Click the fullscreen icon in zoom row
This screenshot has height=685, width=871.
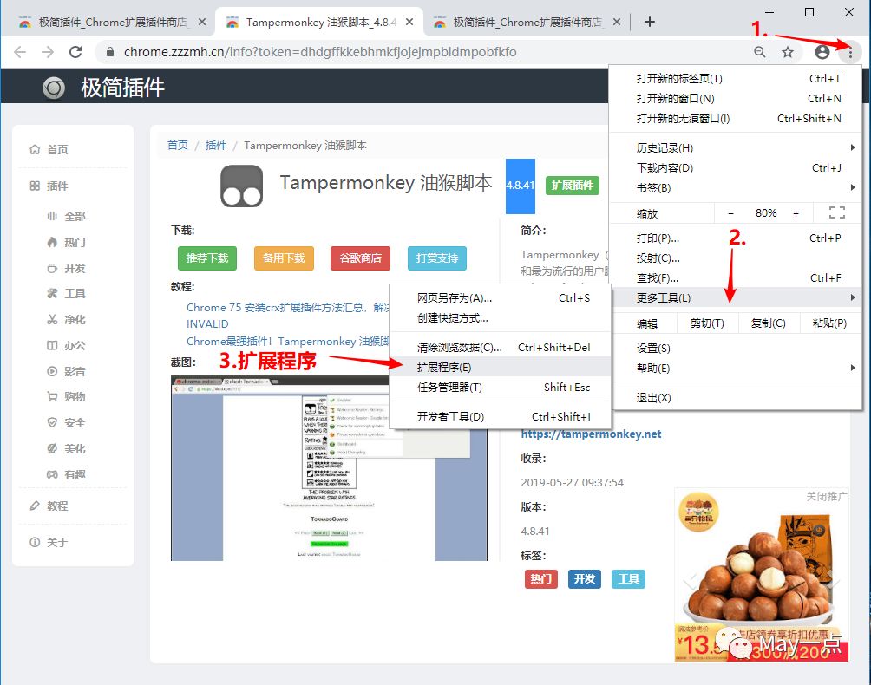(837, 212)
